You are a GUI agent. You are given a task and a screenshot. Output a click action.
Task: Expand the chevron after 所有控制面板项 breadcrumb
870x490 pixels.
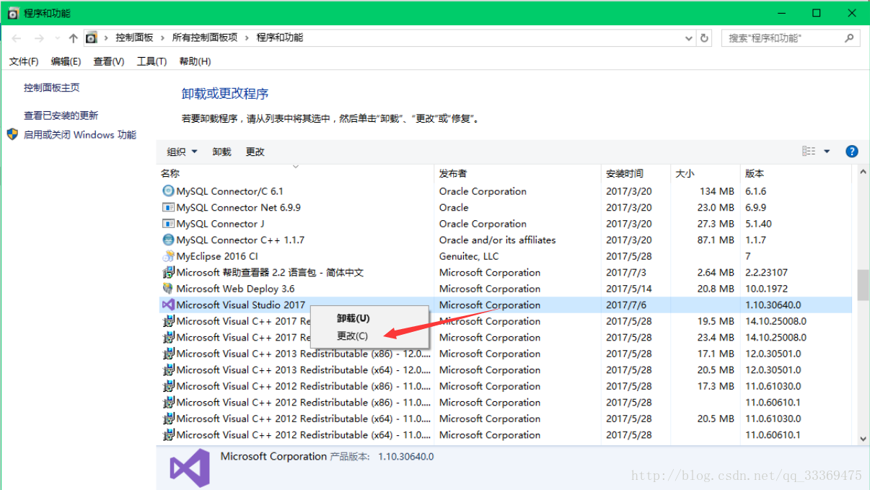247,38
